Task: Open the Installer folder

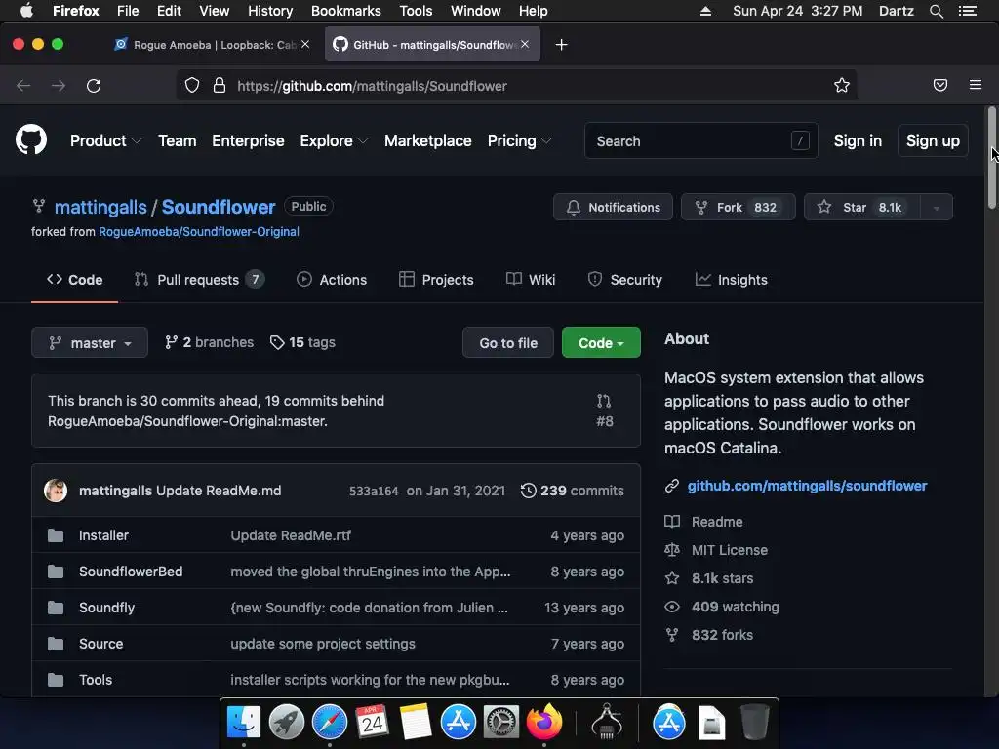Action: point(103,535)
